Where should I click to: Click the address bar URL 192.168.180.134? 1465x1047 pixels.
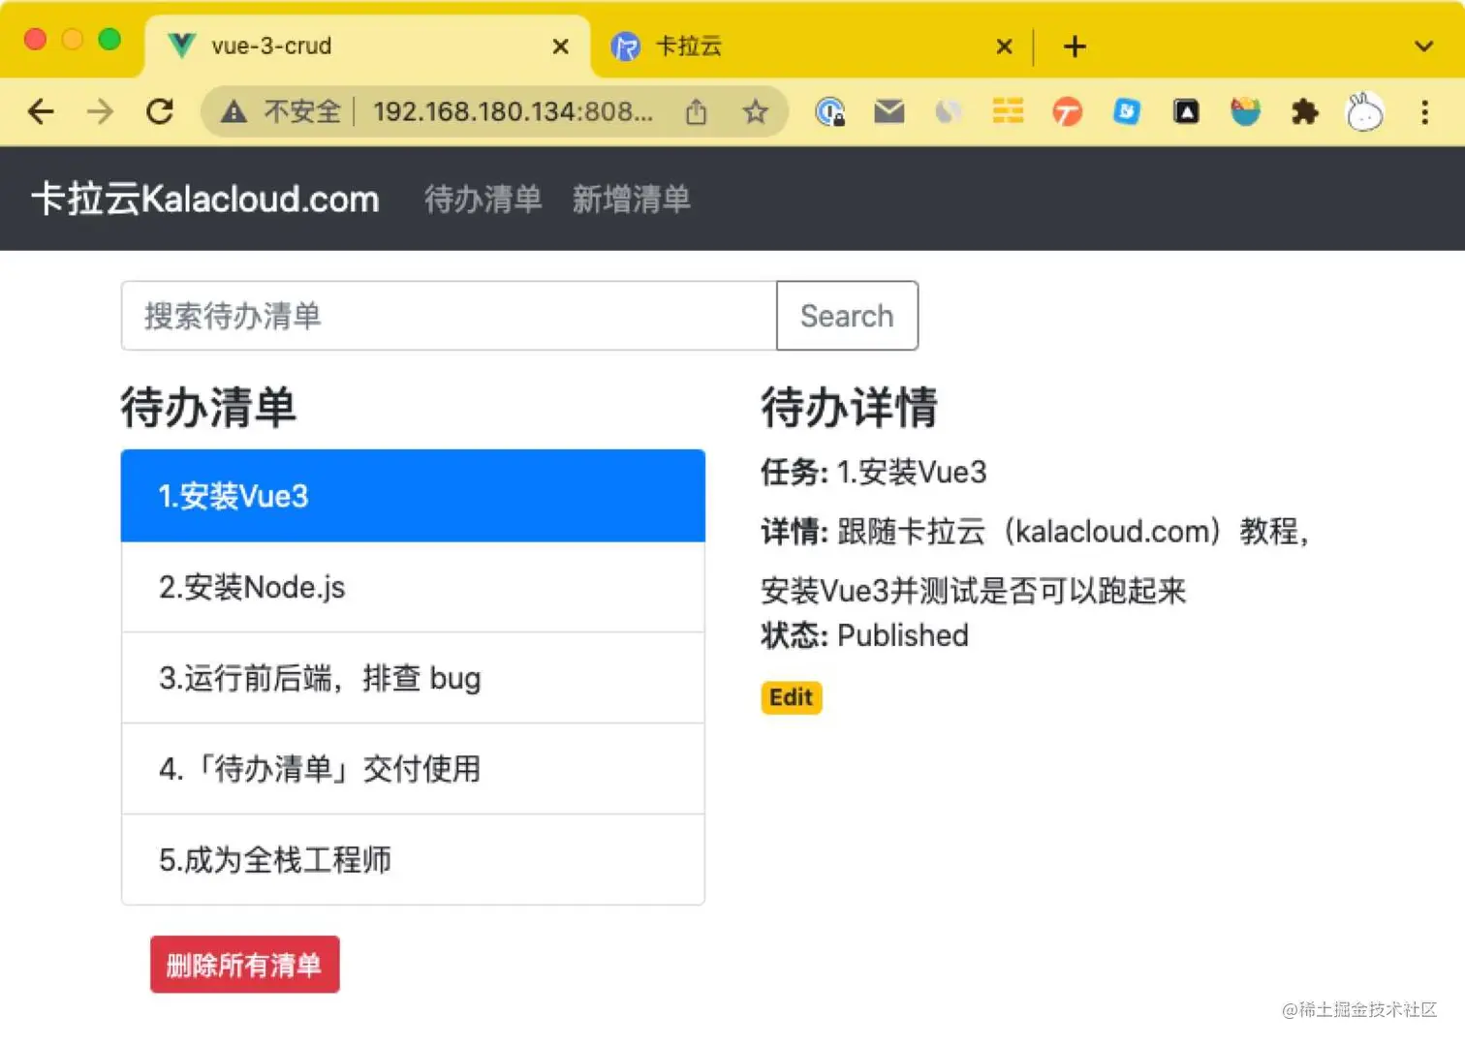(x=513, y=112)
